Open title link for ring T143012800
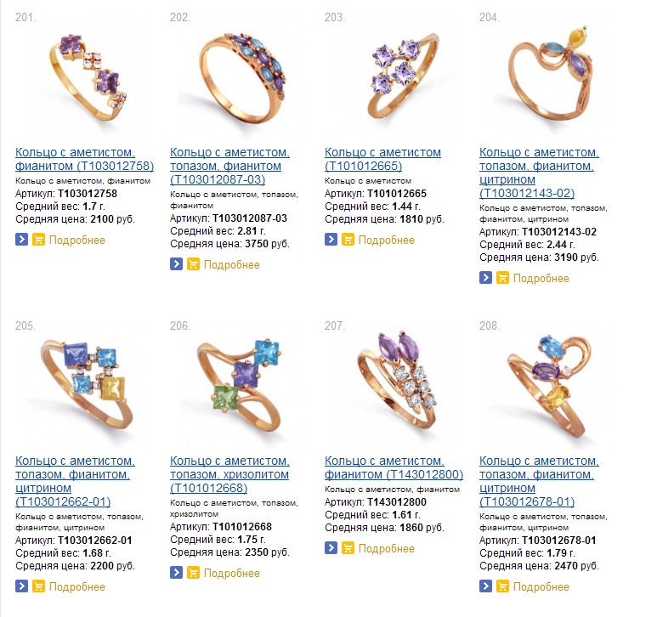The image size is (657, 617). 394,467
